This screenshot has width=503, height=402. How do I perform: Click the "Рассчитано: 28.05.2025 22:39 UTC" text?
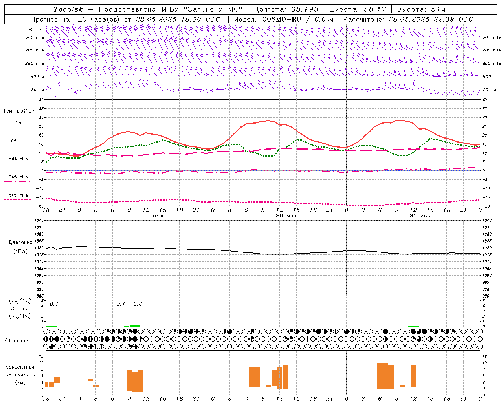point(408,19)
